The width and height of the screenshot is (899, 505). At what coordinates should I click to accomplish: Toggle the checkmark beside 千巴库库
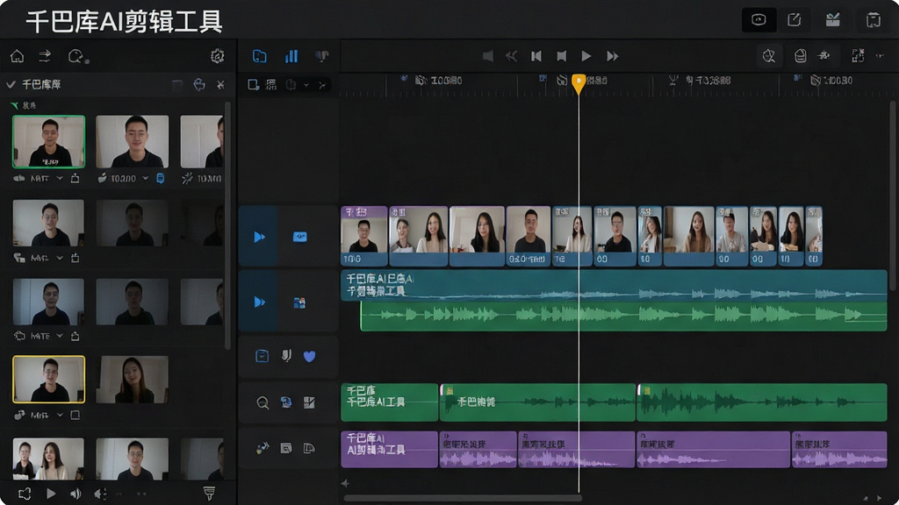pyautogui.click(x=11, y=85)
